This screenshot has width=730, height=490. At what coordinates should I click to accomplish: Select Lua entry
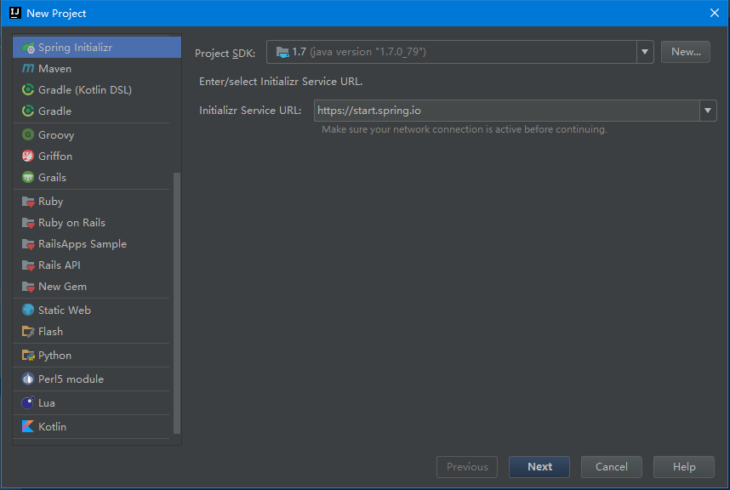(97, 402)
